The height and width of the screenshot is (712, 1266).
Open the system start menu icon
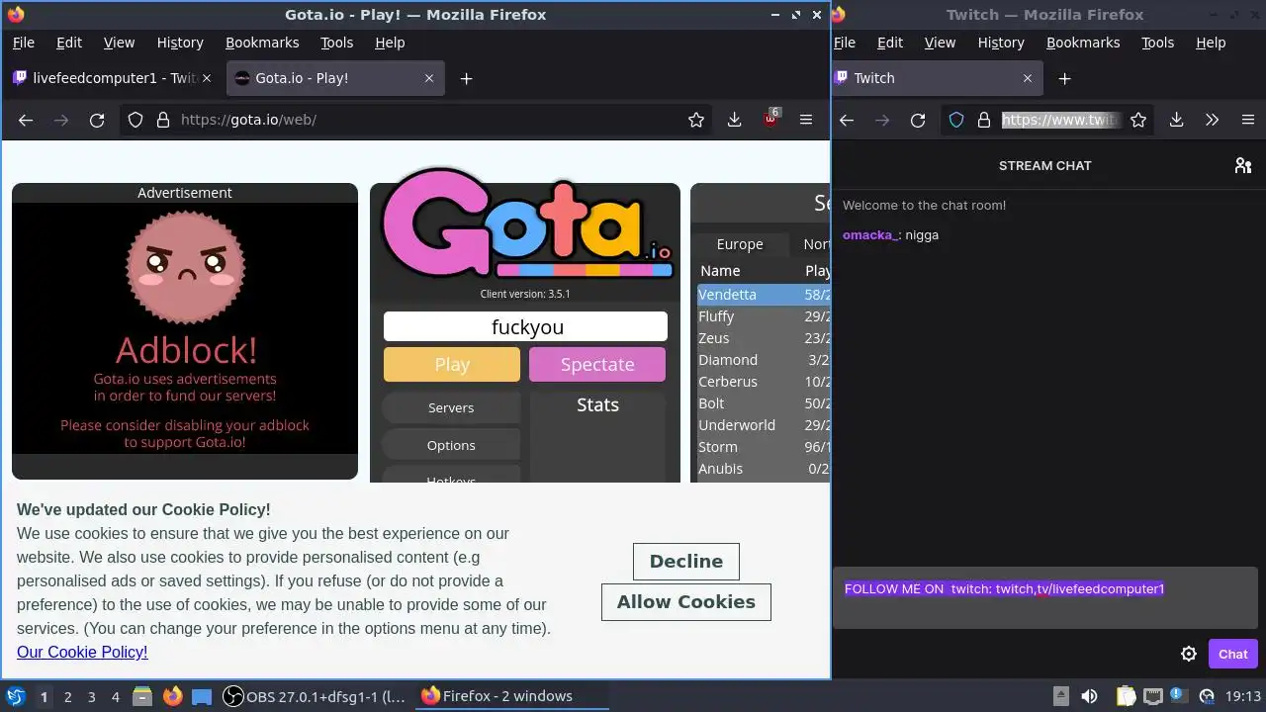16,696
